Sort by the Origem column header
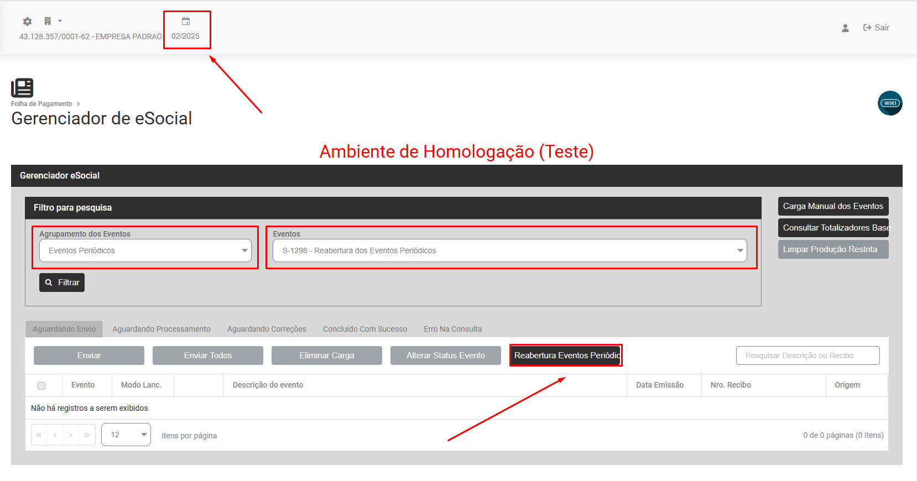 (x=847, y=385)
